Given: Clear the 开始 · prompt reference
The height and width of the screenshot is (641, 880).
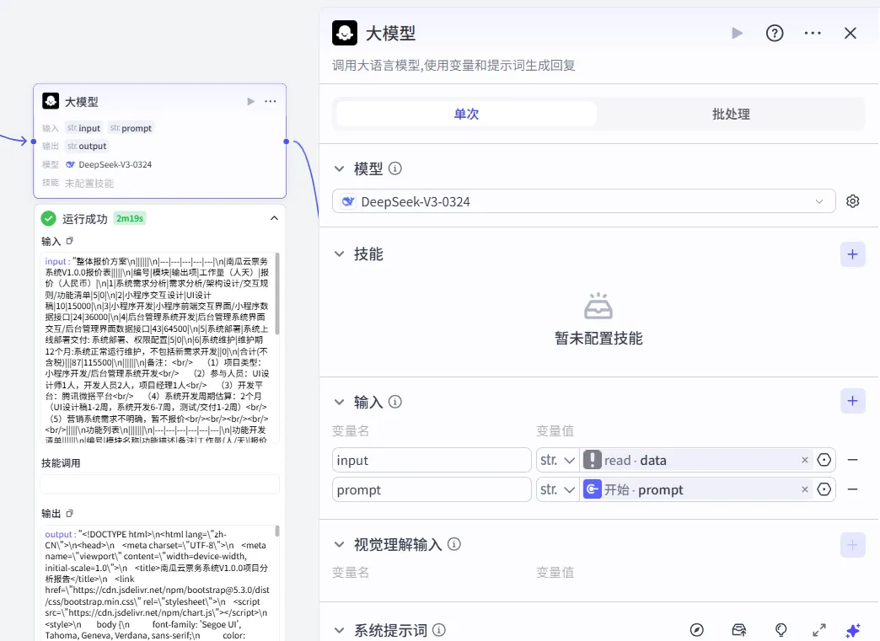Looking at the screenshot, I should (x=805, y=489).
